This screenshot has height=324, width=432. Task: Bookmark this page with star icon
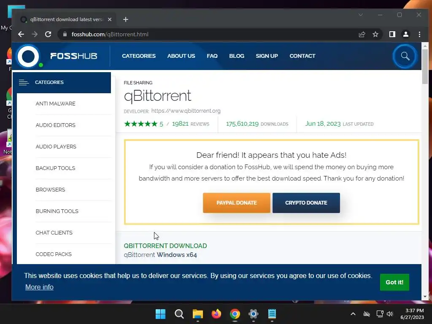(x=375, y=34)
